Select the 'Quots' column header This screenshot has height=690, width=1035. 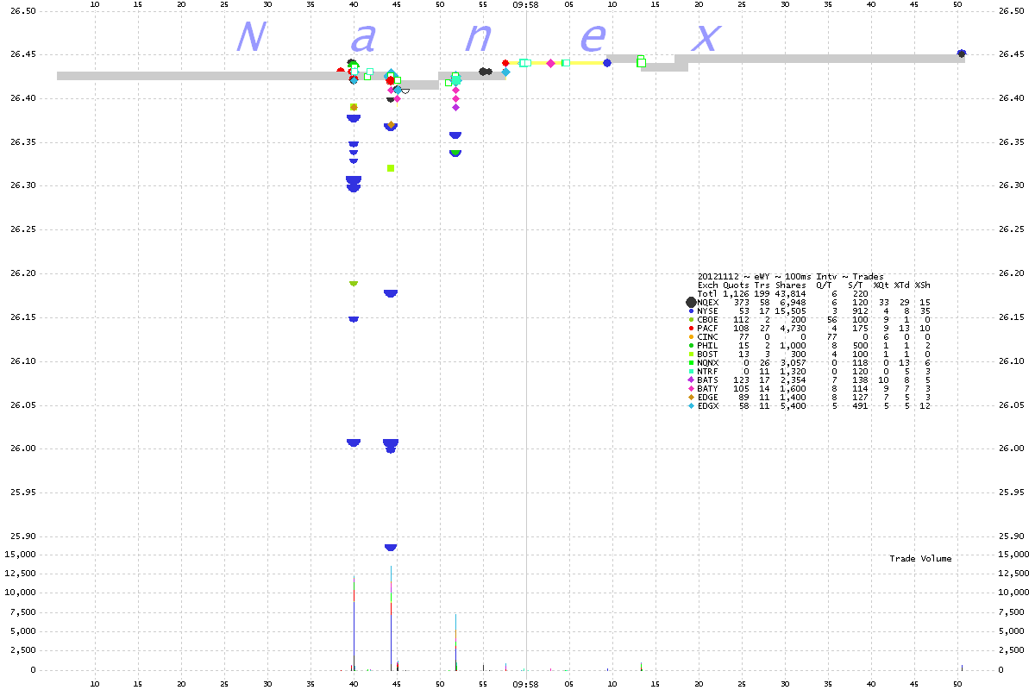(736, 285)
